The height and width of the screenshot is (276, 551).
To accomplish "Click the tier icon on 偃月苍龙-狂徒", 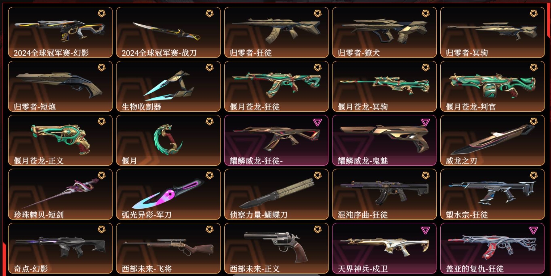I will (x=317, y=68).
